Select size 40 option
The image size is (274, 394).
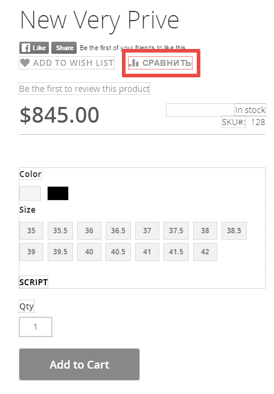point(89,252)
